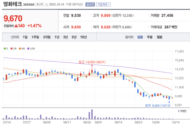Click the 실시간 button
Screen dimensions: 190x126
click(x=90, y=5)
